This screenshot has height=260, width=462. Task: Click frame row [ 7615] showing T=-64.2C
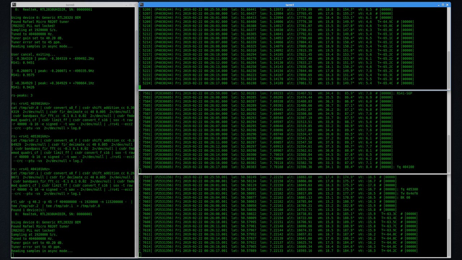(279, 251)
